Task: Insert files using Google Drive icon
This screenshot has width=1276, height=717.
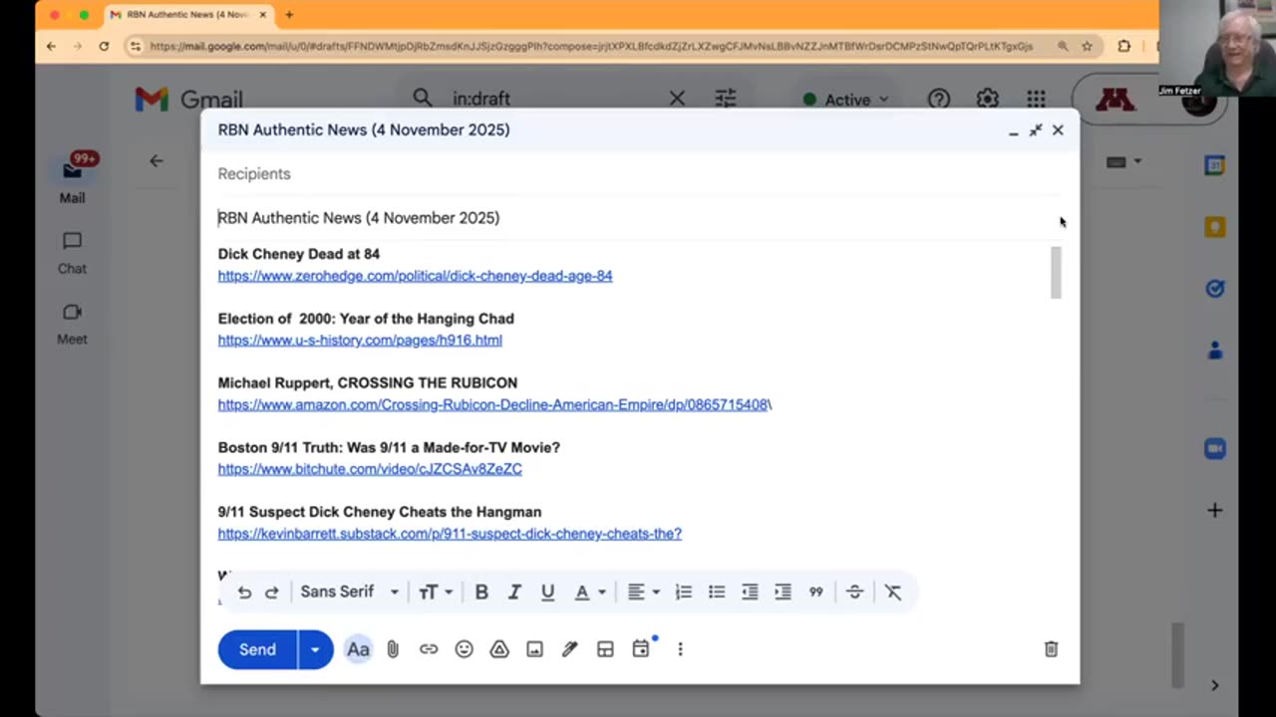Action: (499, 649)
